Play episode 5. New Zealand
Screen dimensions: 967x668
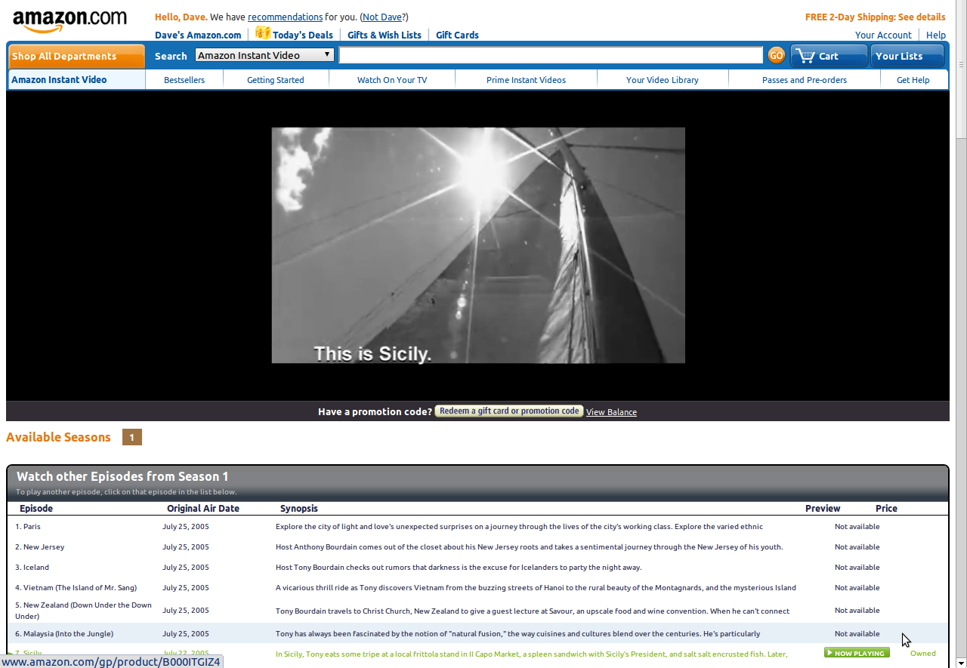pos(83,611)
